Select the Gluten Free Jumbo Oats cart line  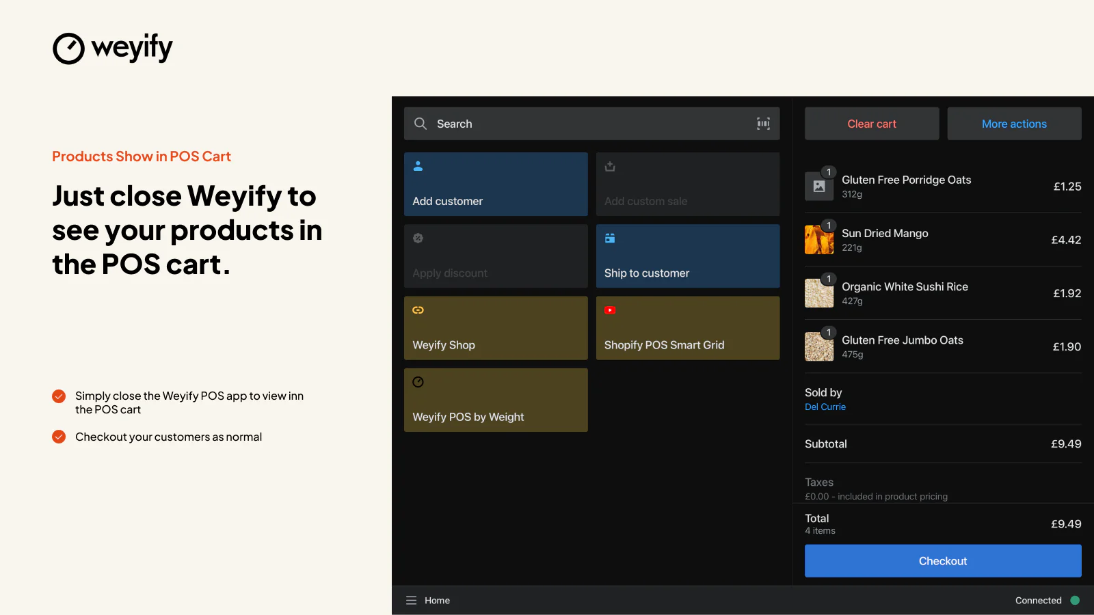point(943,346)
